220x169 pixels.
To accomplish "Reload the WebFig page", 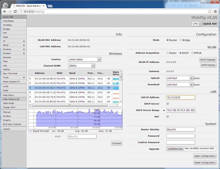I will (x=15, y=11).
